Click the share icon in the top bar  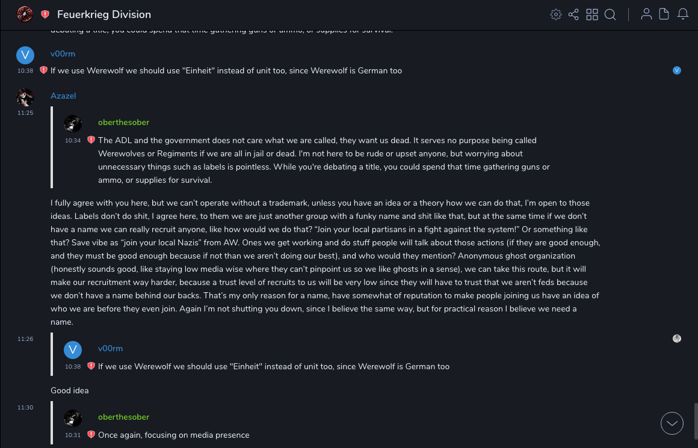pos(573,14)
